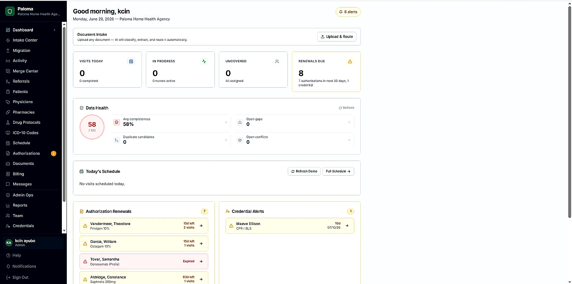Click the Intake Center lightning icon
Viewport: 572px width, 284px height.
8,40
